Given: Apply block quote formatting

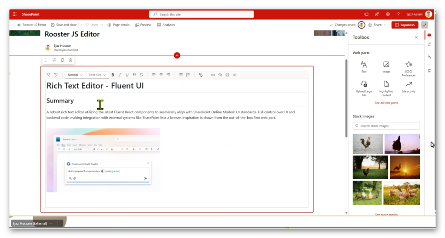Looking at the screenshot, I should [x=134, y=75].
